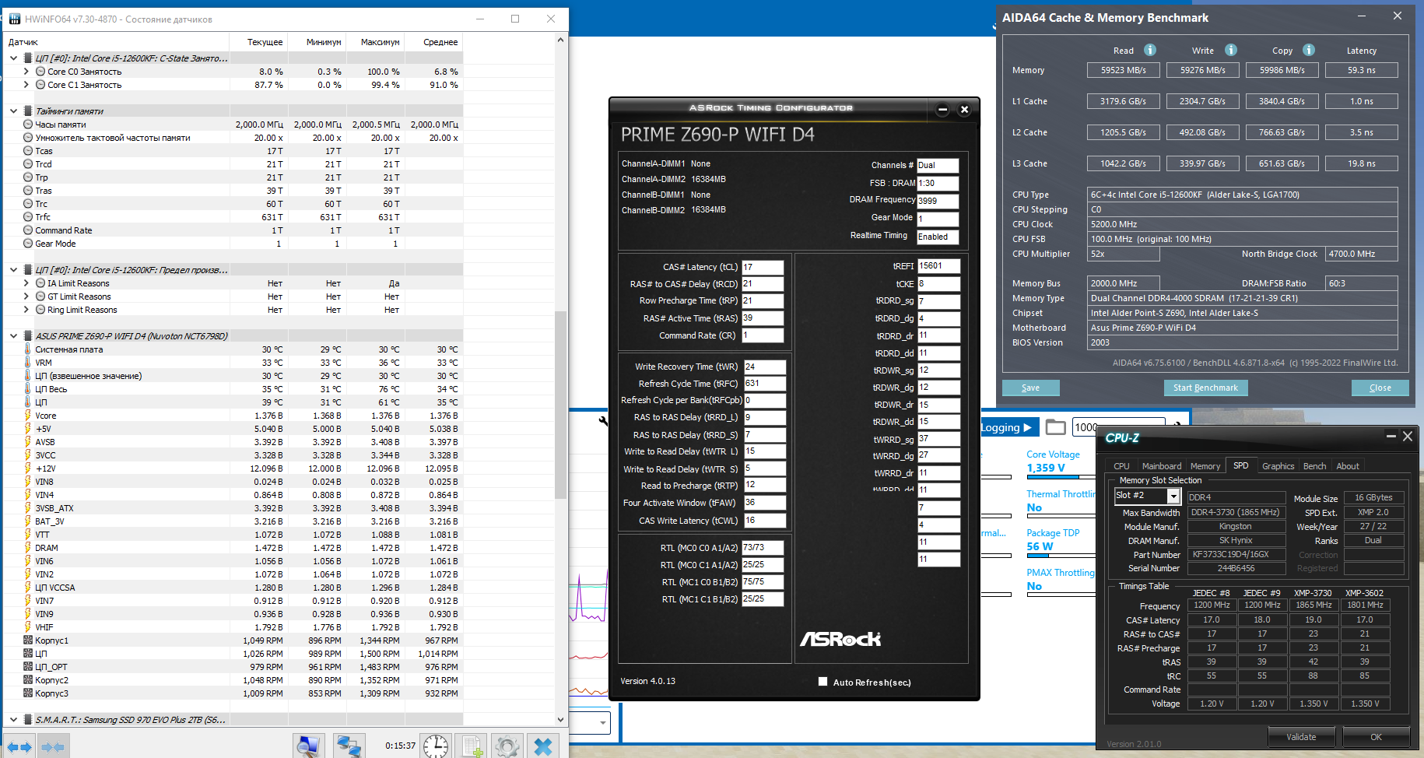Image resolution: width=1424 pixels, height=758 pixels.
Task: Click Start Benchmark in AIDA64
Action: (1205, 388)
